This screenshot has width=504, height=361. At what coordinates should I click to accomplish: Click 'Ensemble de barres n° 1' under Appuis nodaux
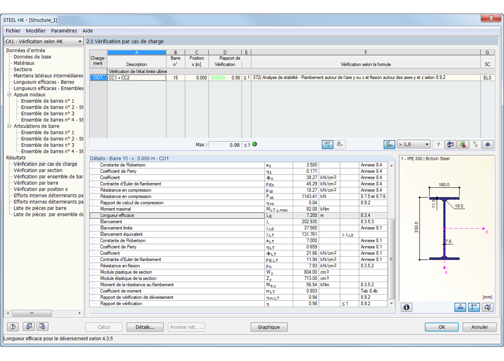[x=47, y=101]
